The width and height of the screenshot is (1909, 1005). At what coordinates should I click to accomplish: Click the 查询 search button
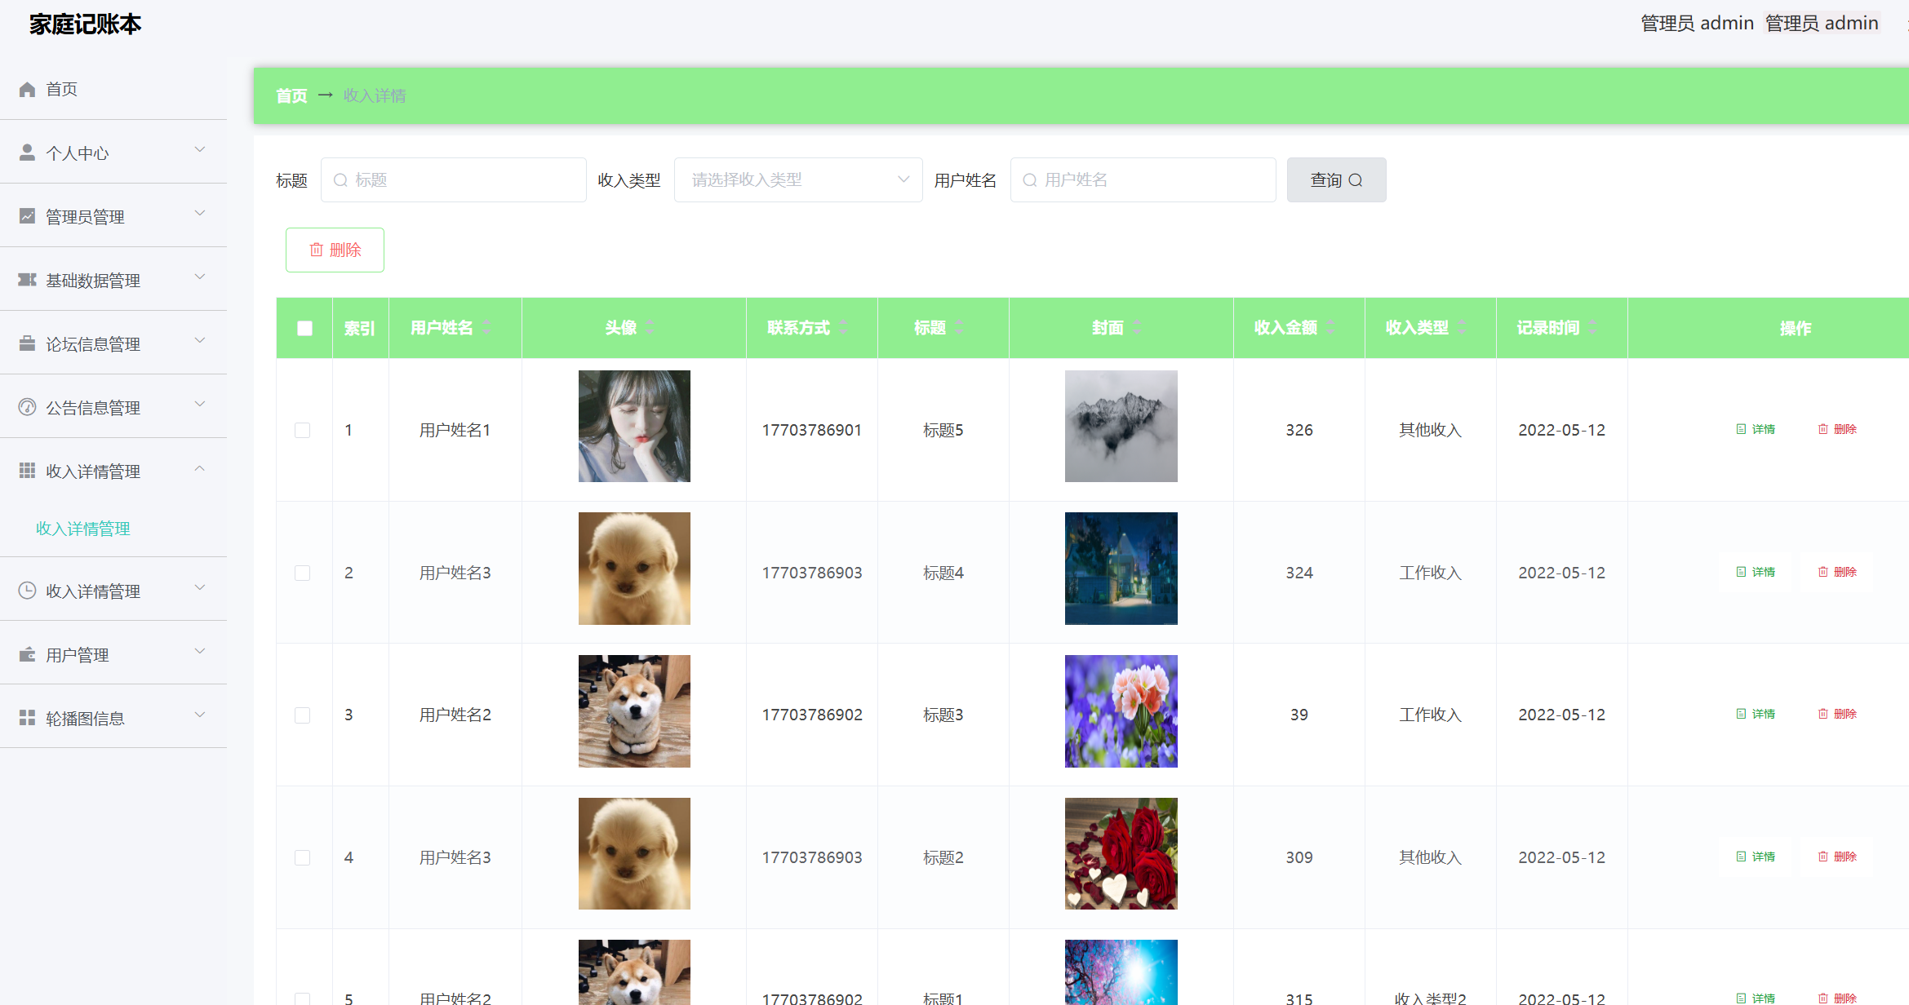coord(1335,179)
